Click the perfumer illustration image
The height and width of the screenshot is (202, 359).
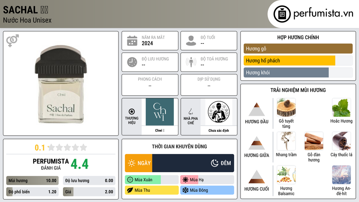[219, 112]
